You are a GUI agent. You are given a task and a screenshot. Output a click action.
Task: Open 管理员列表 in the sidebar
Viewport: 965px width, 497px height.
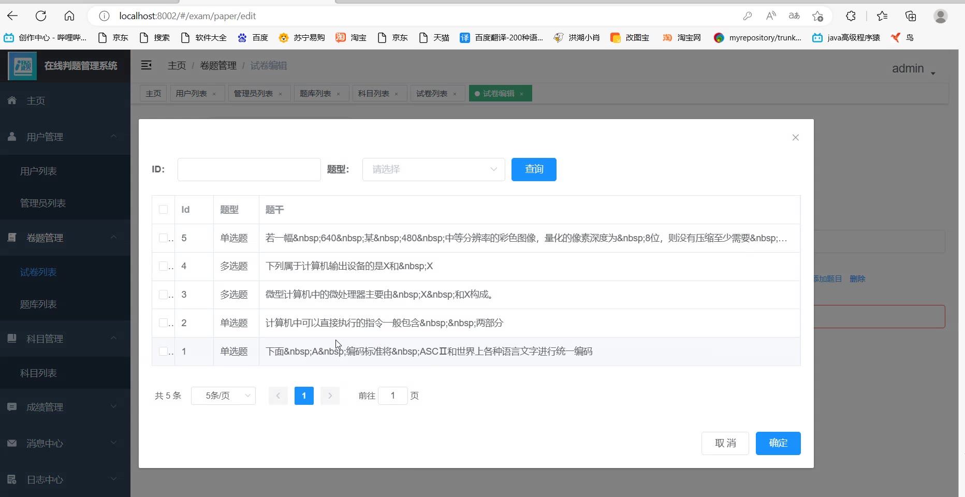(65, 203)
